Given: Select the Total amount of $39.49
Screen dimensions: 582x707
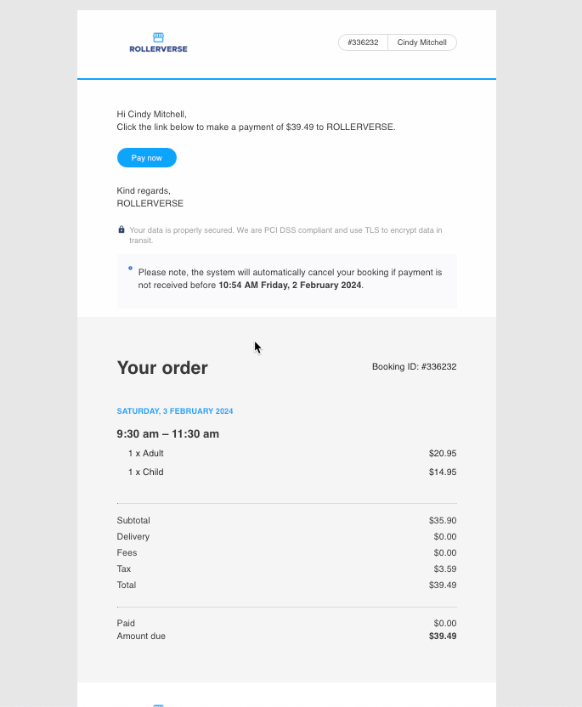Looking at the screenshot, I should coord(443,585).
